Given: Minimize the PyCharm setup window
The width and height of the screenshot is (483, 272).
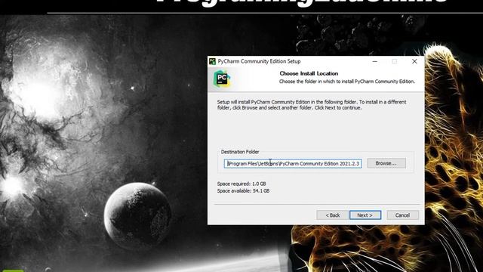Looking at the screenshot, I should [374, 61].
